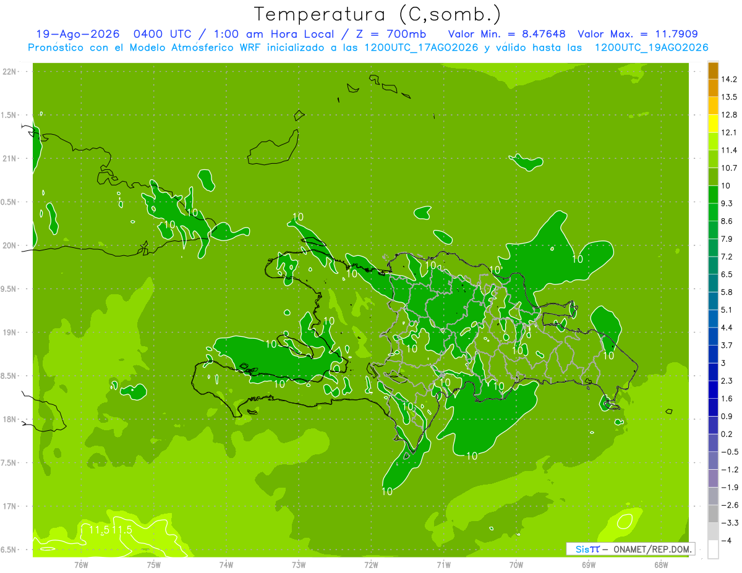Viewport: 742px width, 573px height.
Task: Click the "2.3" color scale value
Action: pyautogui.click(x=727, y=381)
